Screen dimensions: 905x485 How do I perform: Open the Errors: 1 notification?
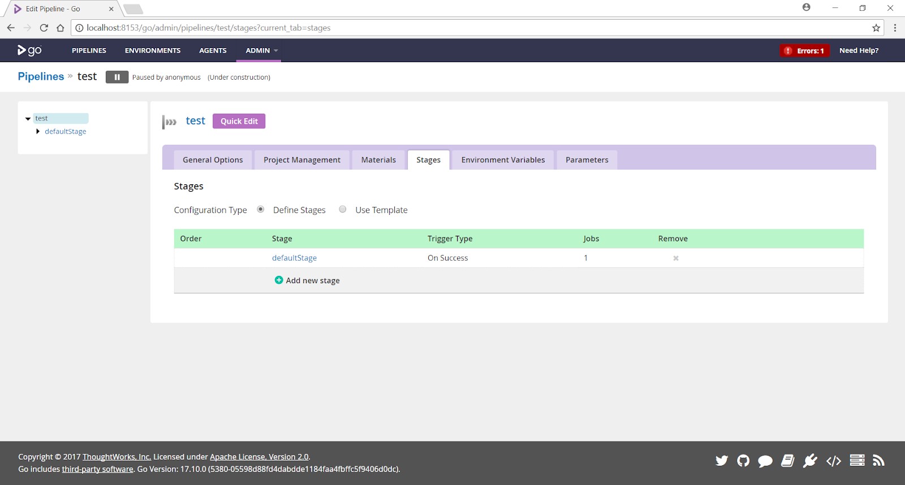coord(804,51)
